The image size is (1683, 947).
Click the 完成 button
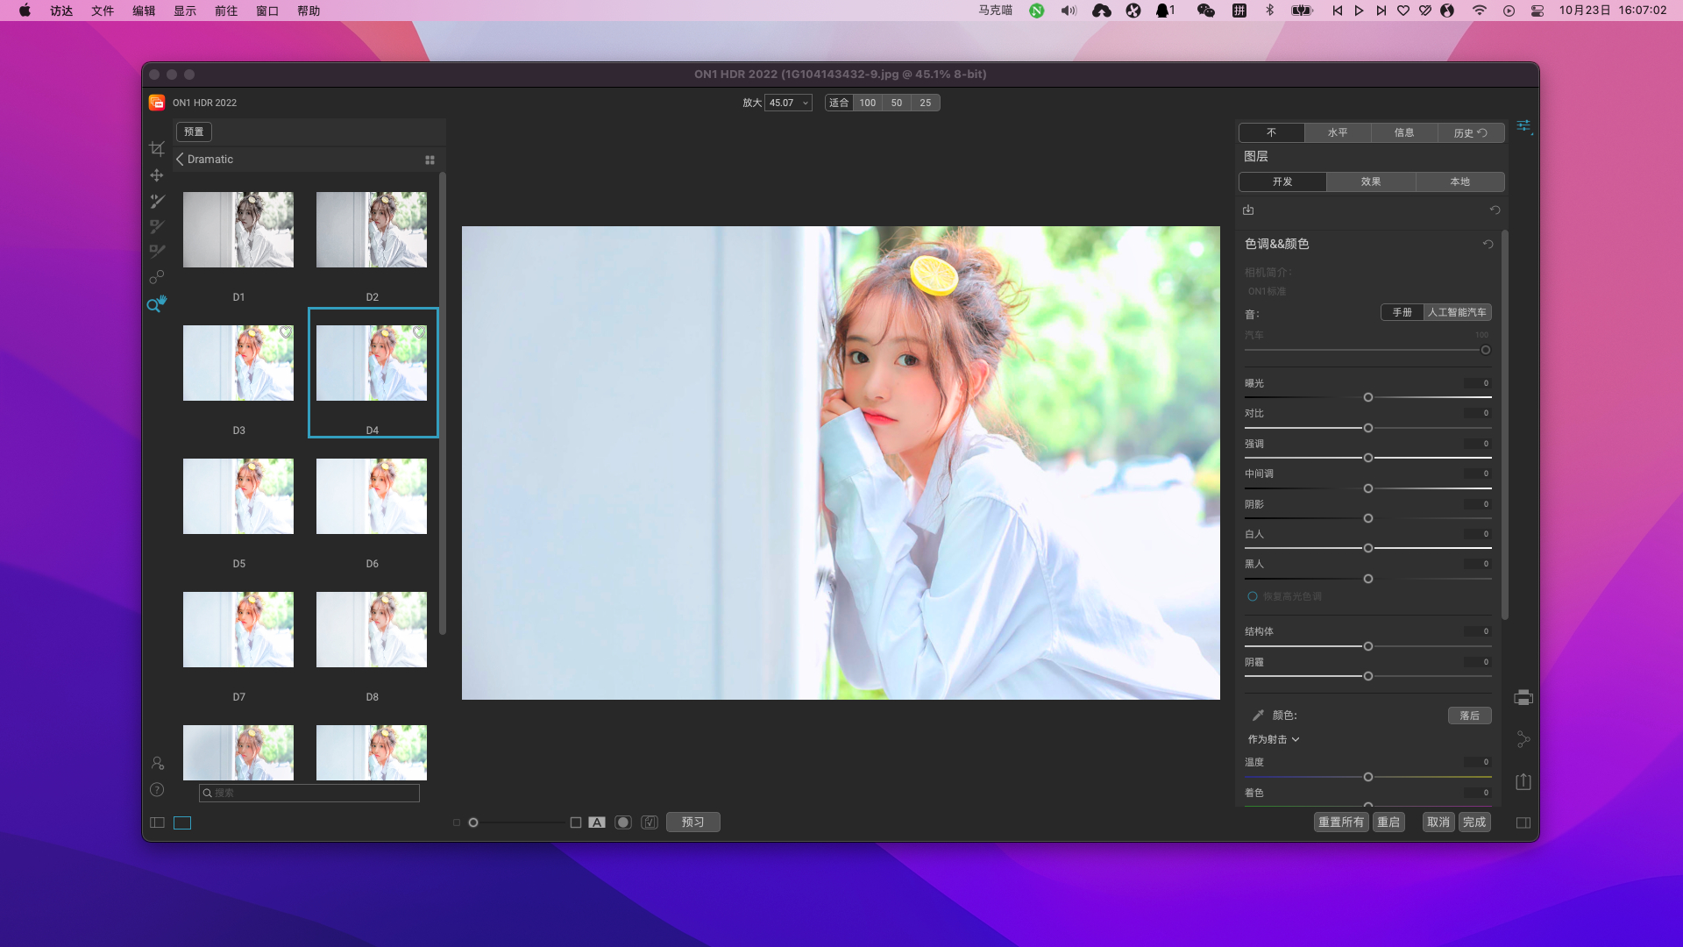coord(1474,822)
